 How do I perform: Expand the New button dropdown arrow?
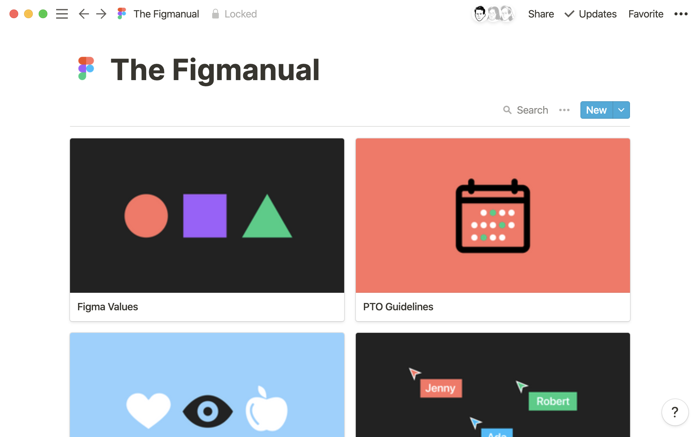pos(621,110)
